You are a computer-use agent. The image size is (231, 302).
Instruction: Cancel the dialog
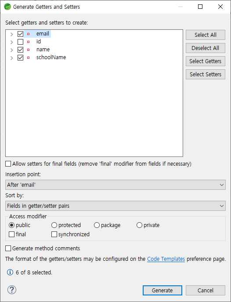coord(206,290)
